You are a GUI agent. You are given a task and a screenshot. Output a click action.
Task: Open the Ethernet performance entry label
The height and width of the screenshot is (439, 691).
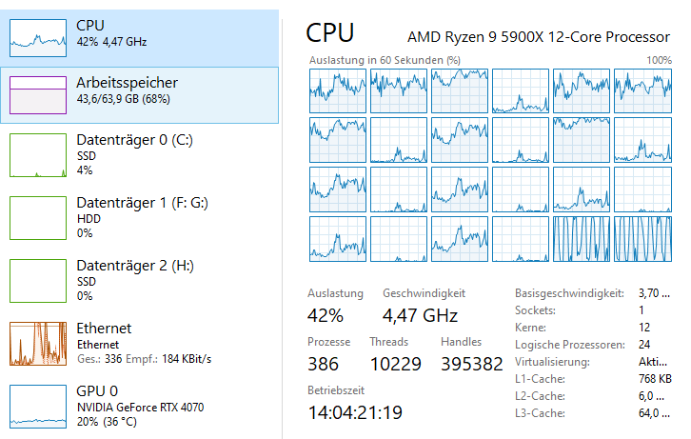(104, 328)
